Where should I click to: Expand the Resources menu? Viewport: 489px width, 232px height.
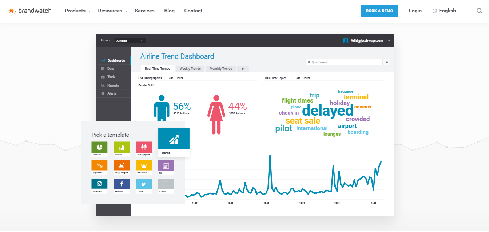point(112,11)
